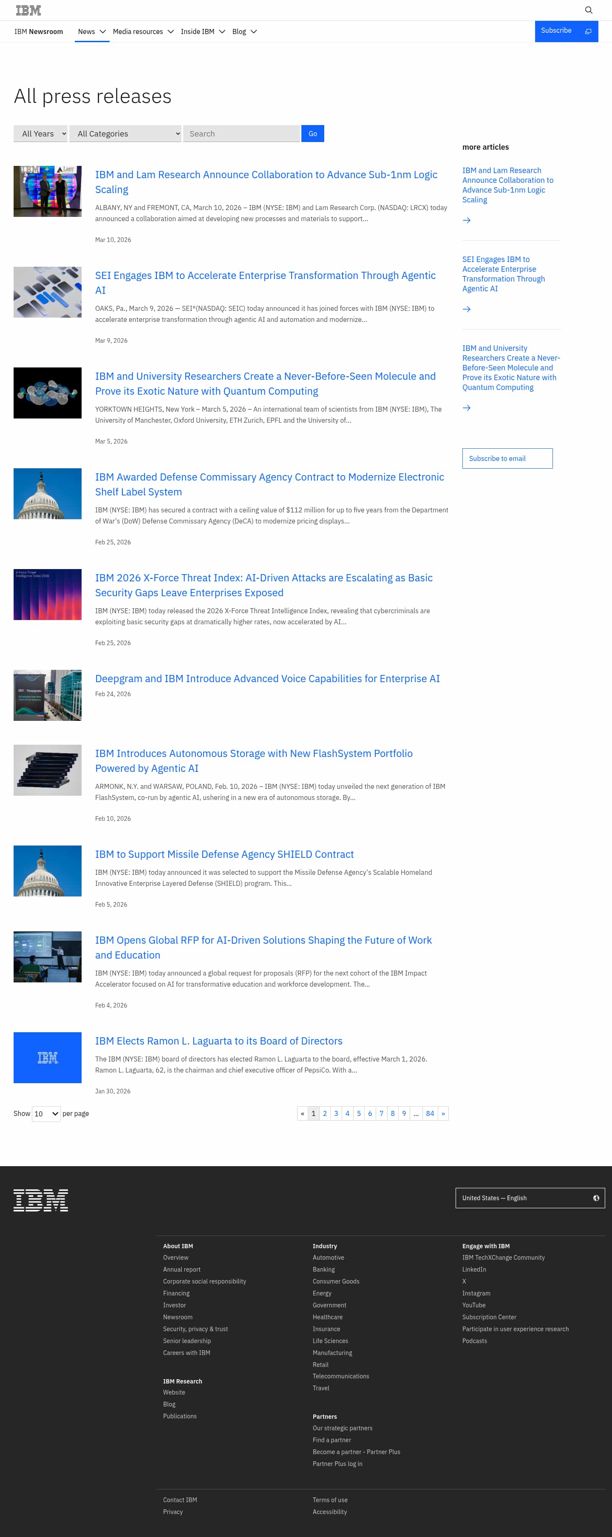This screenshot has height=1537, width=612.
Task: Go to pagination page 2
Action: 325,1113
